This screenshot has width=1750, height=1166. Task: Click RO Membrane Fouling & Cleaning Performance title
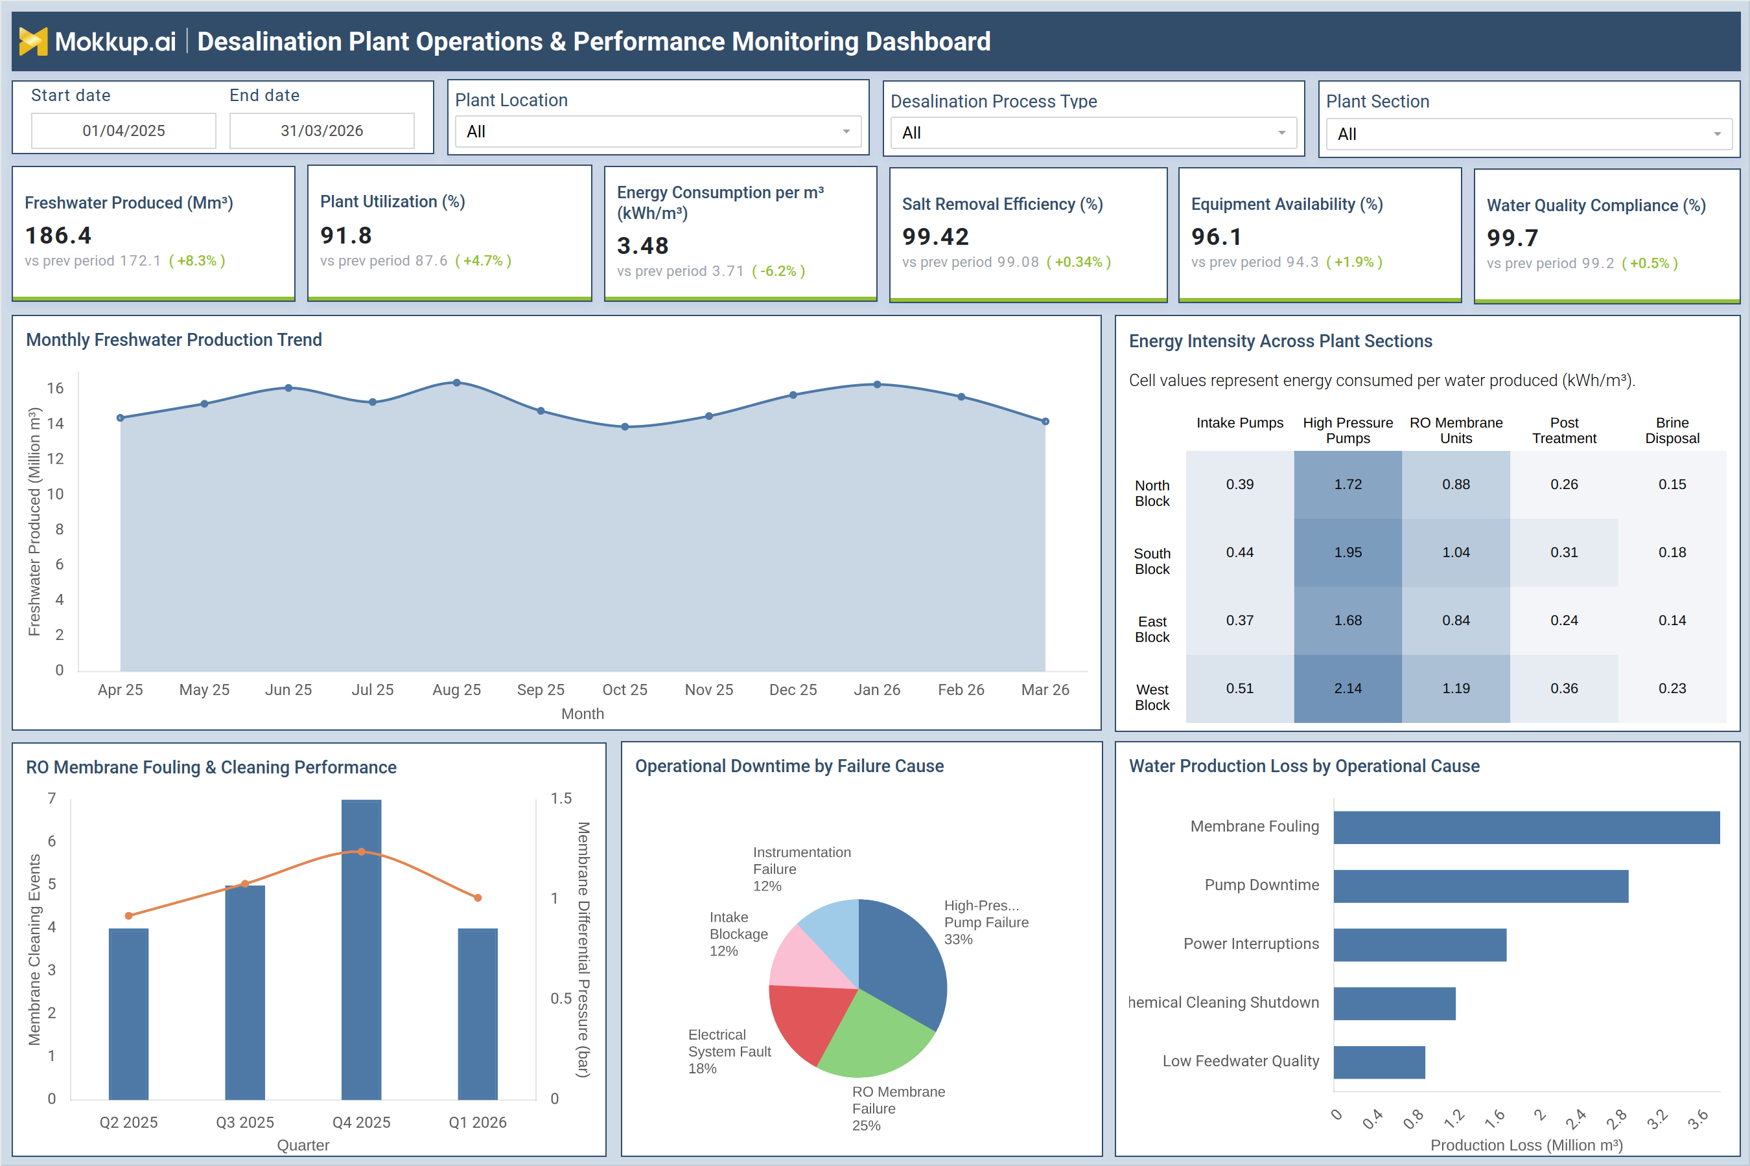(211, 768)
